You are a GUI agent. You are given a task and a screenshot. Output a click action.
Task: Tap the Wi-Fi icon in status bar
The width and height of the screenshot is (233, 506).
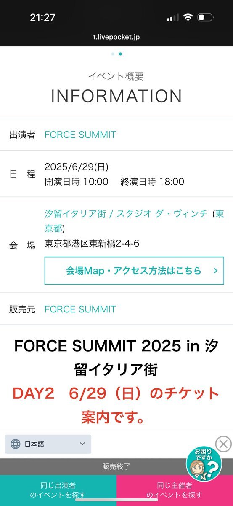tap(188, 18)
